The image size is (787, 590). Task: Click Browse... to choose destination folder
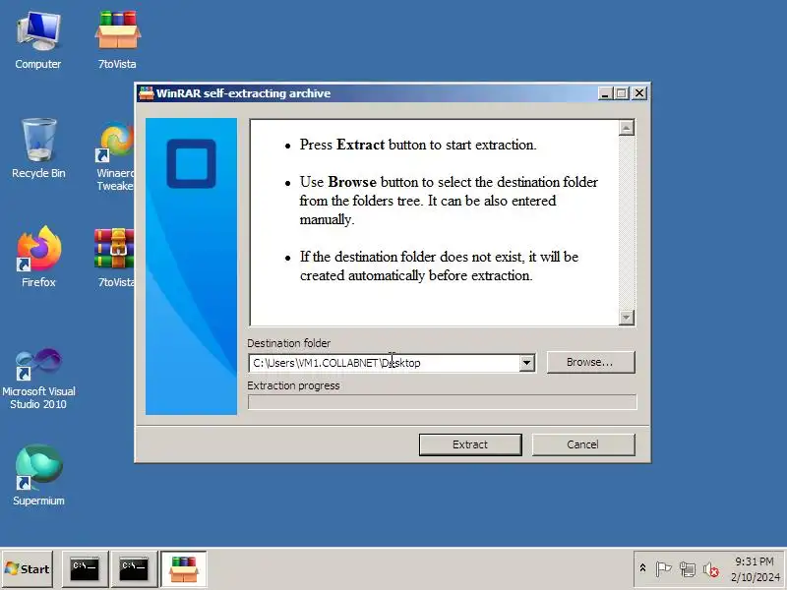[x=591, y=362]
